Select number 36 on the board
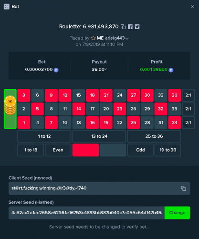The width and height of the screenshot is (199, 239). click(x=175, y=95)
